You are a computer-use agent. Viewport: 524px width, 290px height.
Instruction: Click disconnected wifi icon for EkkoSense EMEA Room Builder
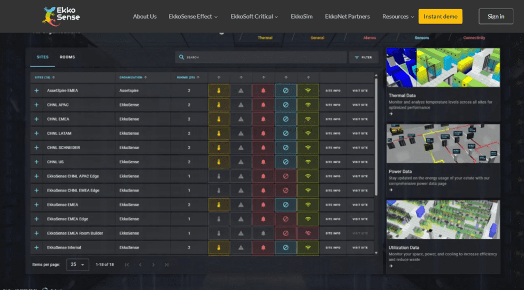point(308,233)
